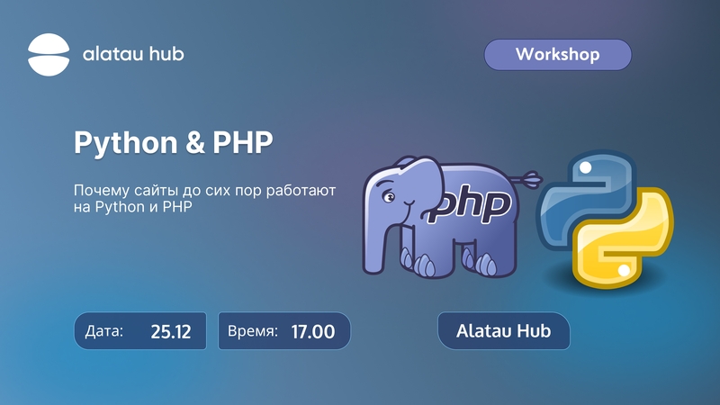The height and width of the screenshot is (405, 720).
Task: Click the text 'на Python и PHP'
Action: (133, 207)
